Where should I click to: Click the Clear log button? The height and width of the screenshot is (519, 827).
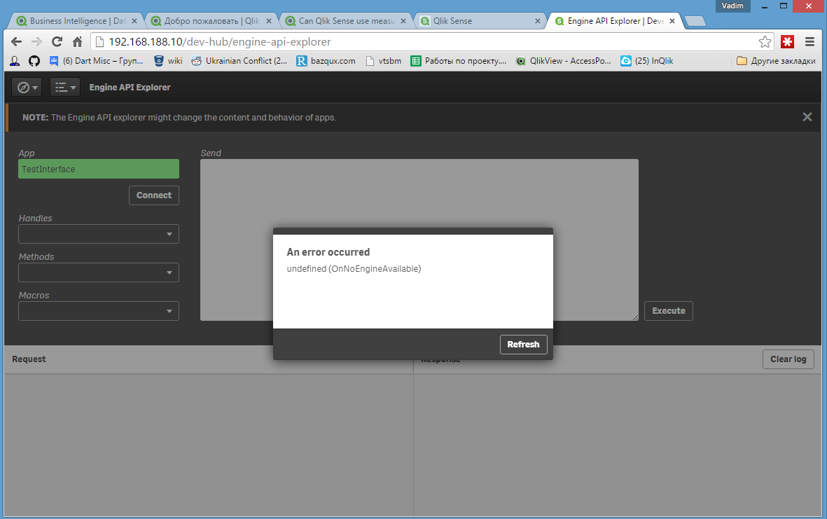(788, 359)
